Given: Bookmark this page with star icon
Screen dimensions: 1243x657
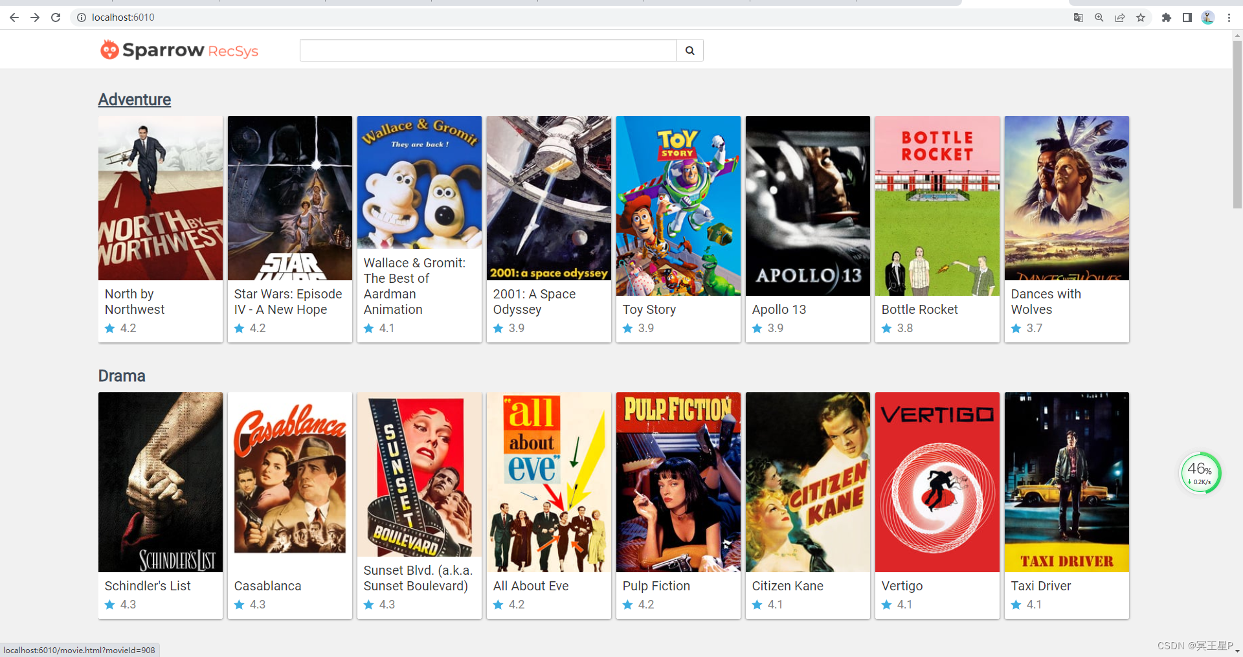Looking at the screenshot, I should (1141, 17).
